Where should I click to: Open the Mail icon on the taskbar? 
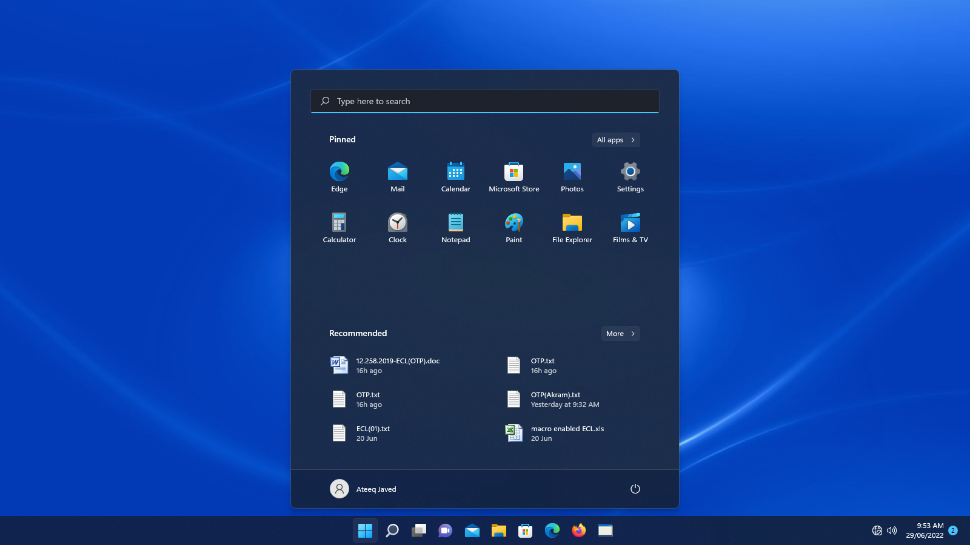click(x=472, y=530)
